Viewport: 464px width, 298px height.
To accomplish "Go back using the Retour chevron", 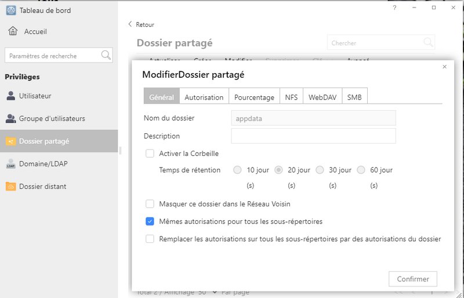I will 130,24.
